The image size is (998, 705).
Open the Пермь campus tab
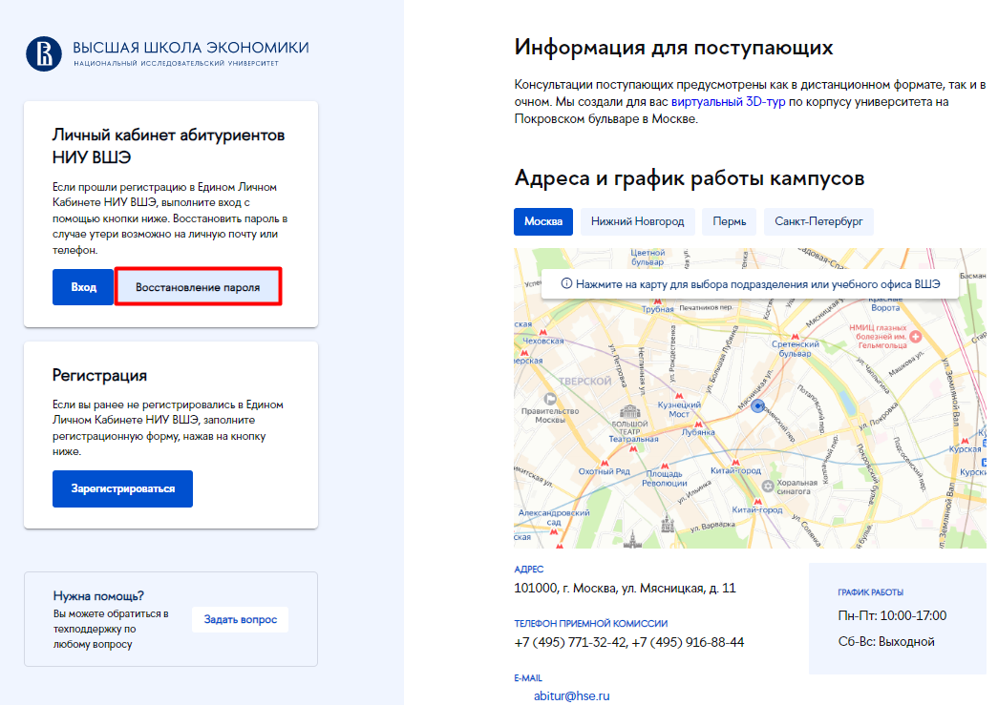pos(729,221)
